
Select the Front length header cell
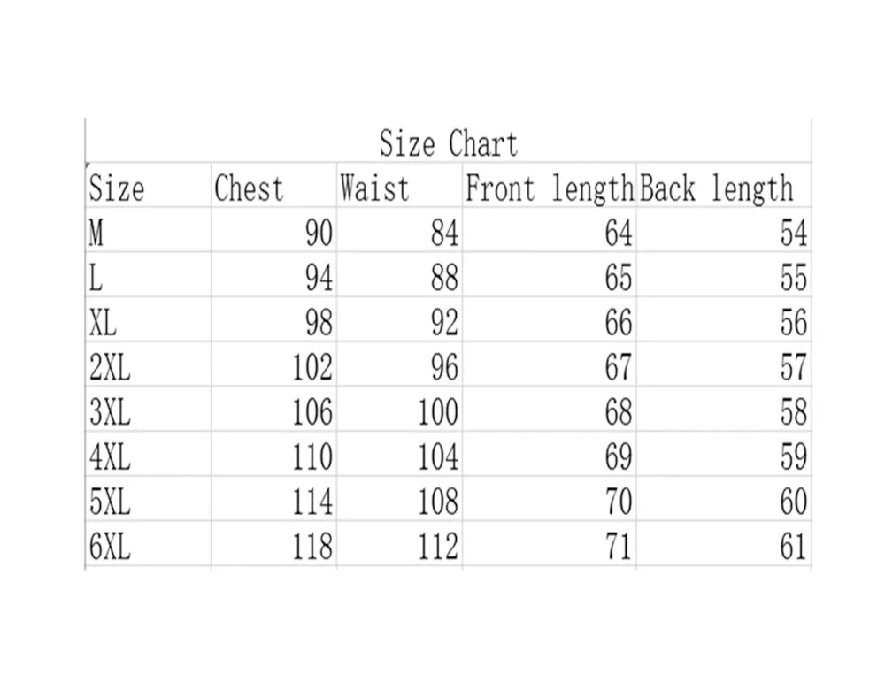(x=549, y=188)
